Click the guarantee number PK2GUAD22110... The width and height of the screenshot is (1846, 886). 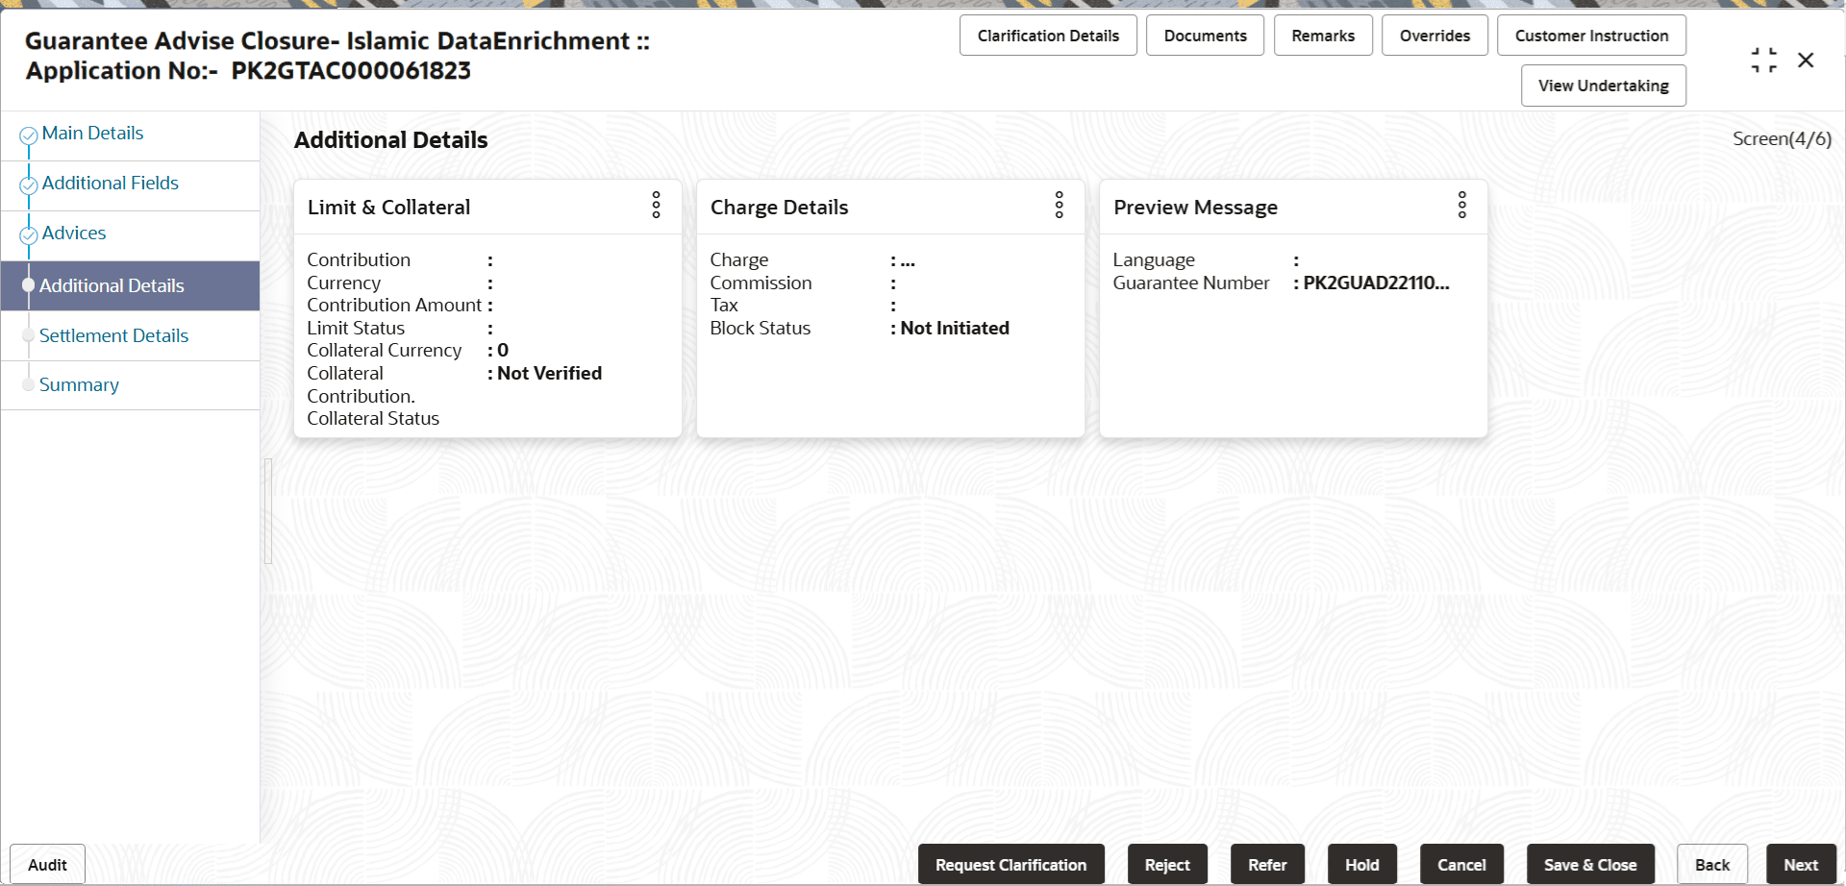[x=1376, y=283]
